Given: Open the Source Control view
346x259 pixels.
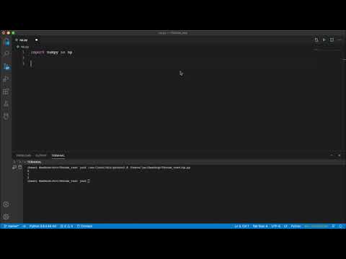Looking at the screenshot, I should coord(6,66).
